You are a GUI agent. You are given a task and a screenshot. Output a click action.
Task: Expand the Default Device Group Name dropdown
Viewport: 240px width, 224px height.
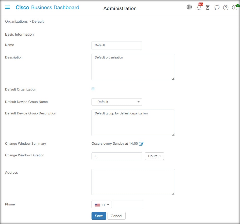click(x=117, y=102)
